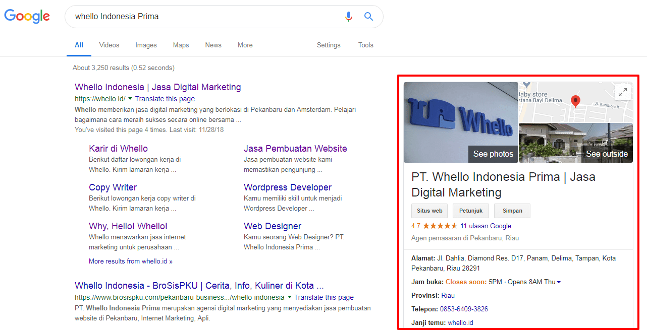Click the microphone voice search icon

(x=348, y=17)
